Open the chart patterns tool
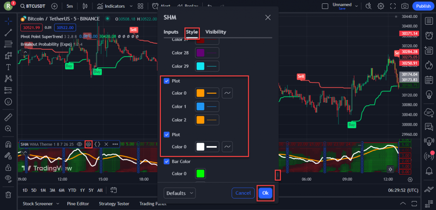This screenshot has width=436, height=210. (x=9, y=79)
